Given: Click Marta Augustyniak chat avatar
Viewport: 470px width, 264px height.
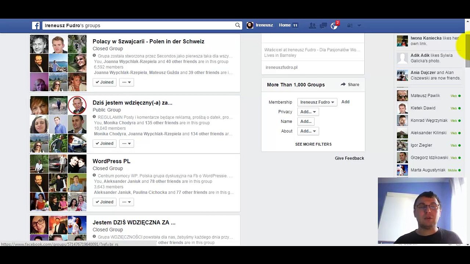Looking at the screenshot, I should [402, 170].
